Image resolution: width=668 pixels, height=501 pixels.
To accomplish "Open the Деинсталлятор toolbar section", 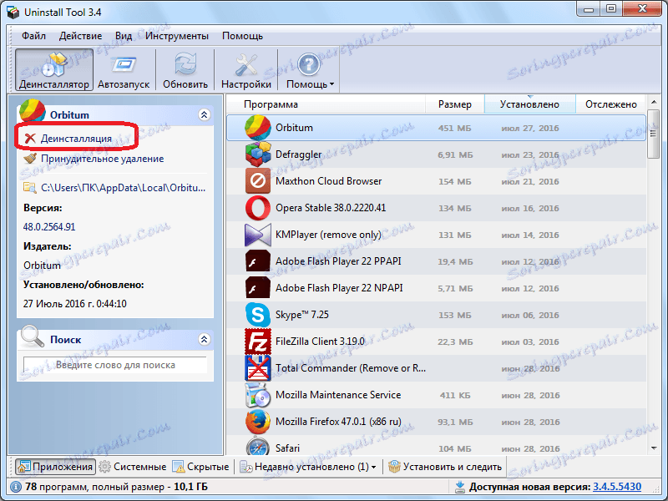I will [x=54, y=70].
